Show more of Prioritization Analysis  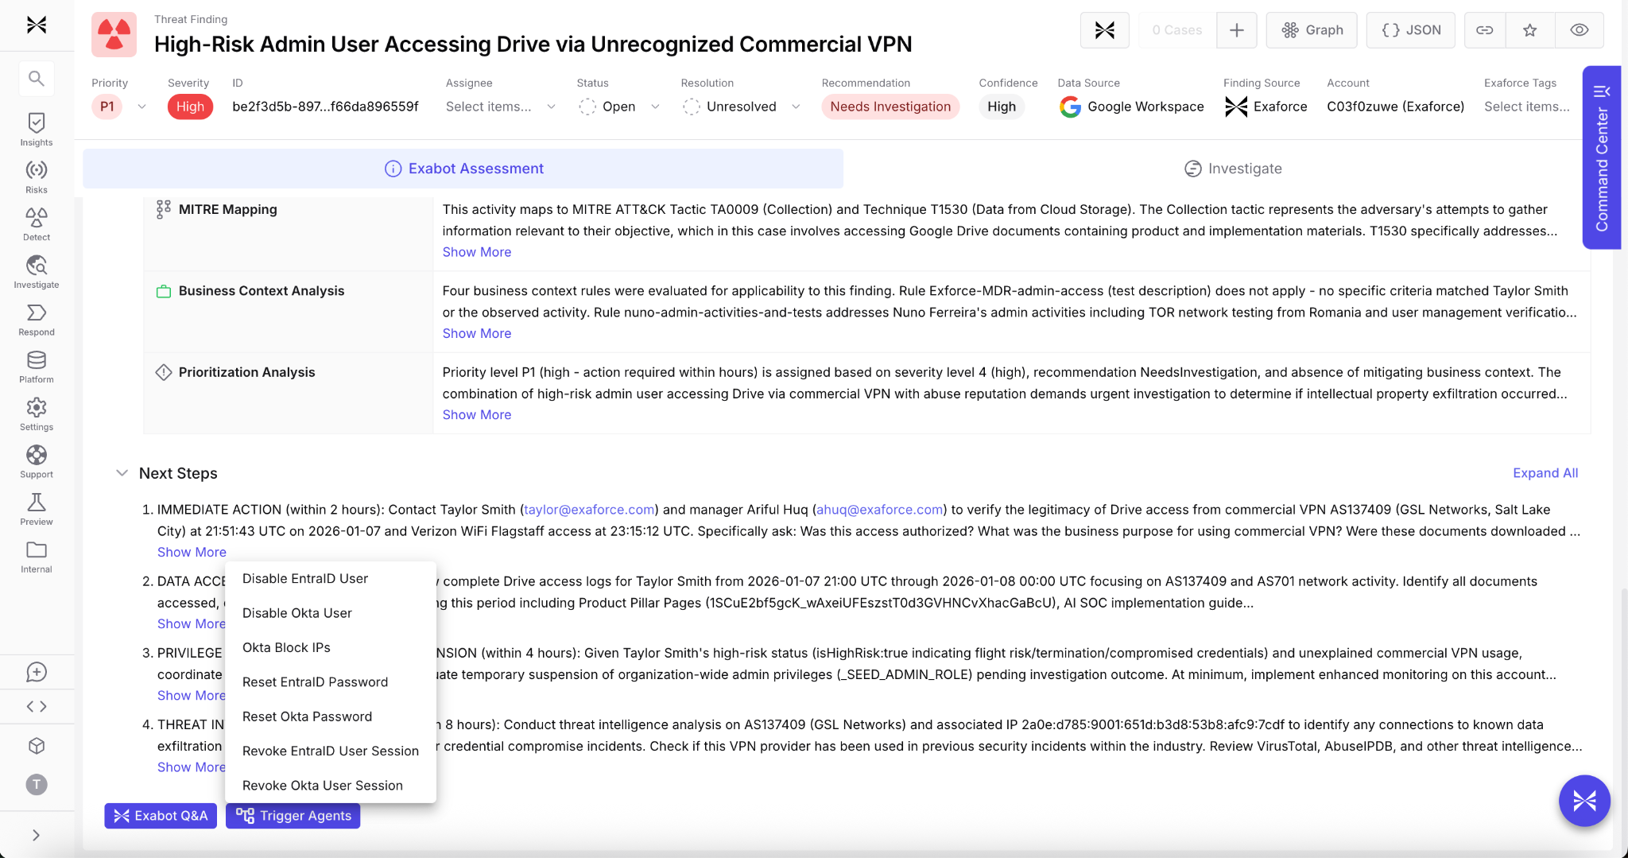477,414
